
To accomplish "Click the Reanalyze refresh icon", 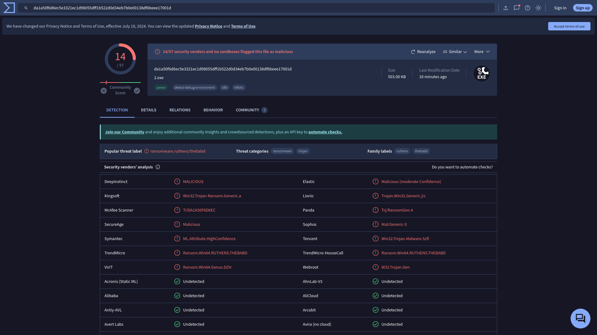I will pos(413,52).
